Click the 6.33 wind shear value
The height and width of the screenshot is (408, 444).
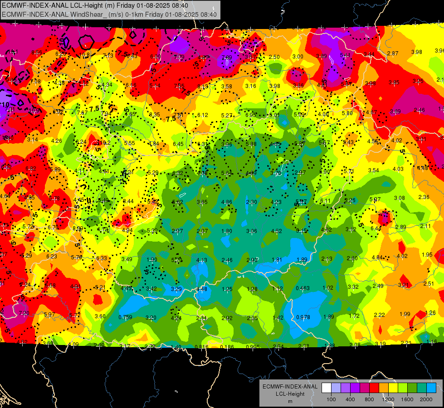coord(102,258)
